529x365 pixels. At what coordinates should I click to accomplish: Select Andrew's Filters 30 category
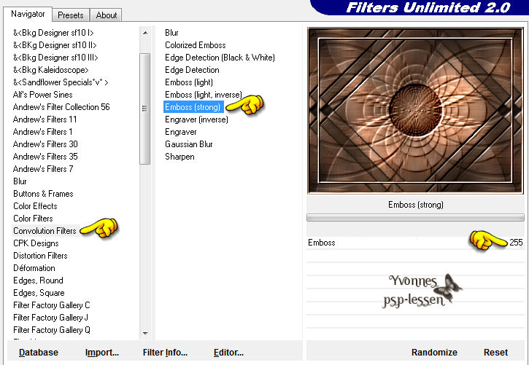point(45,144)
